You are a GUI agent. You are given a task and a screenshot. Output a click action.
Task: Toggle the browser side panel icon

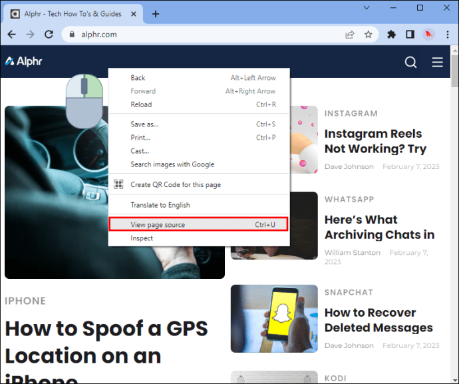pyautogui.click(x=410, y=35)
